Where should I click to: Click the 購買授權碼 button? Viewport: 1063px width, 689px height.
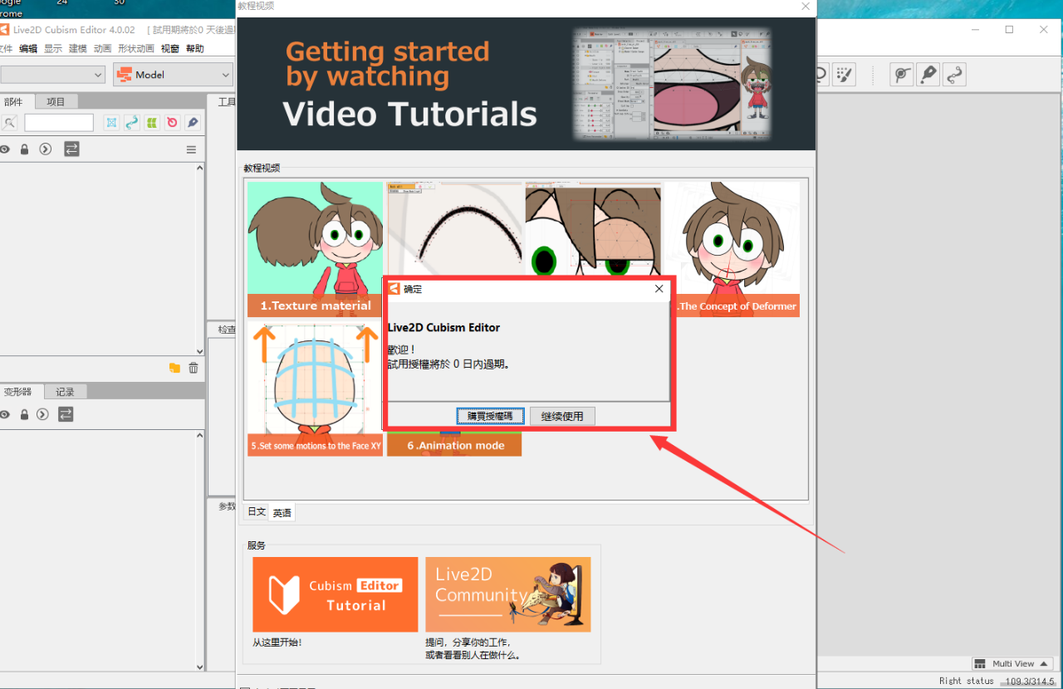coord(490,416)
